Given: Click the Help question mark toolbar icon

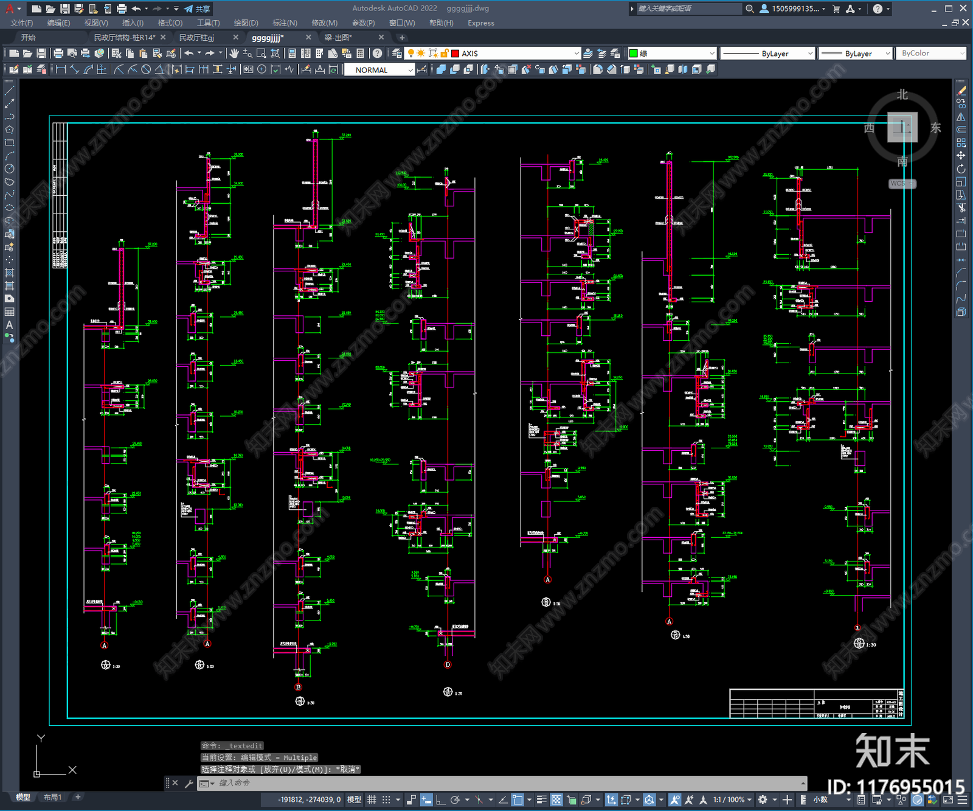Looking at the screenshot, I should pos(378,54).
